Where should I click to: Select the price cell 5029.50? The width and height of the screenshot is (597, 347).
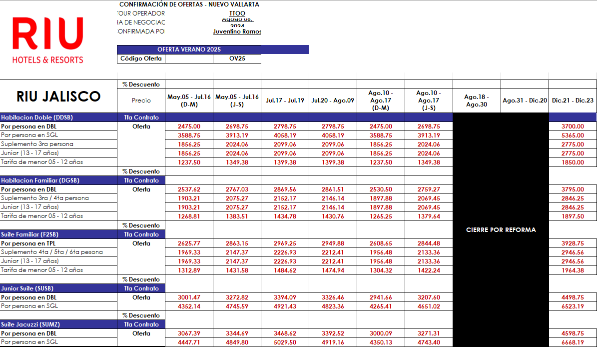click(285, 342)
